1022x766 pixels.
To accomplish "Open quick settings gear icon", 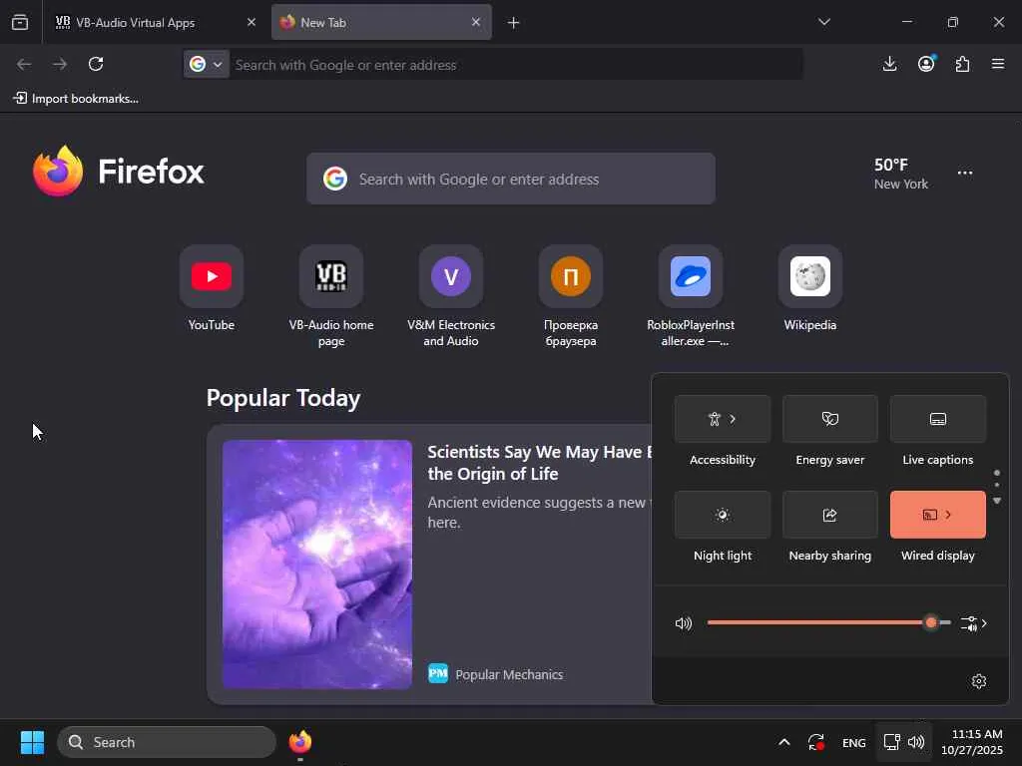I will [978, 681].
